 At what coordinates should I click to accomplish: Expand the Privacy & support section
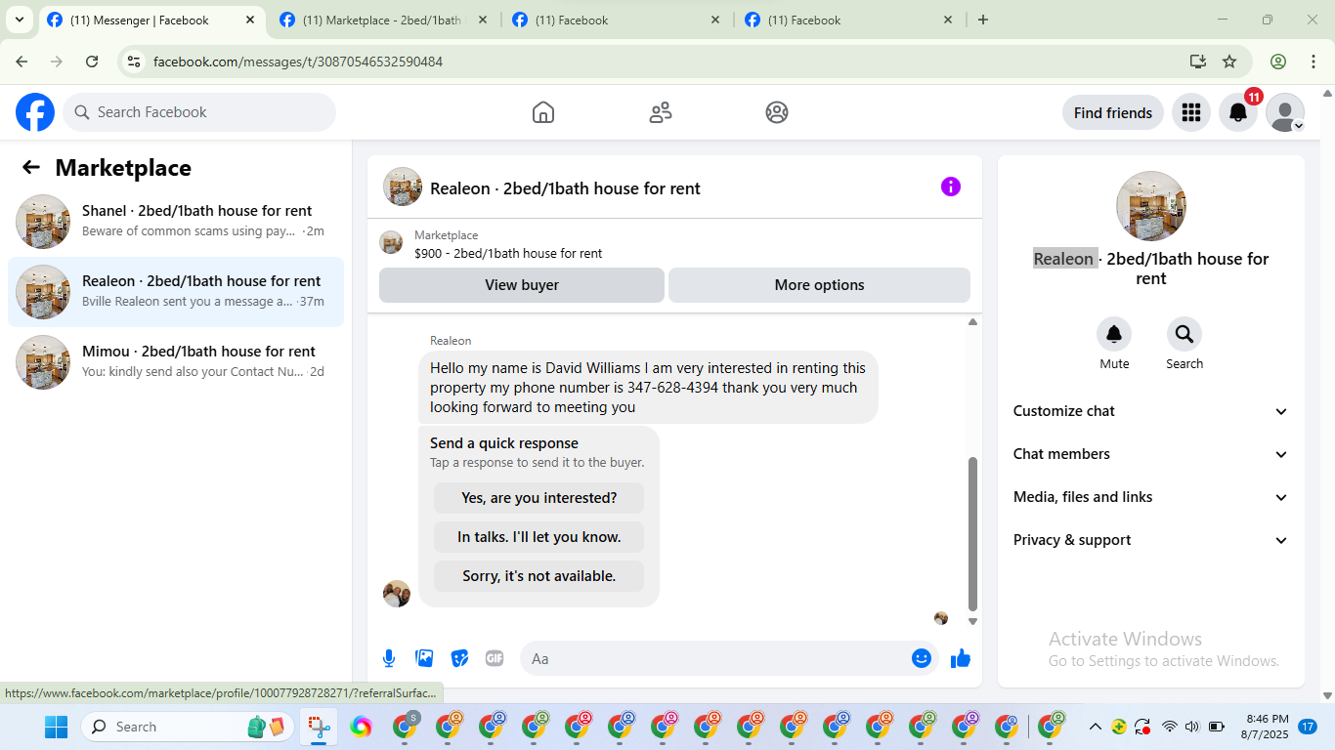pyautogui.click(x=1151, y=540)
